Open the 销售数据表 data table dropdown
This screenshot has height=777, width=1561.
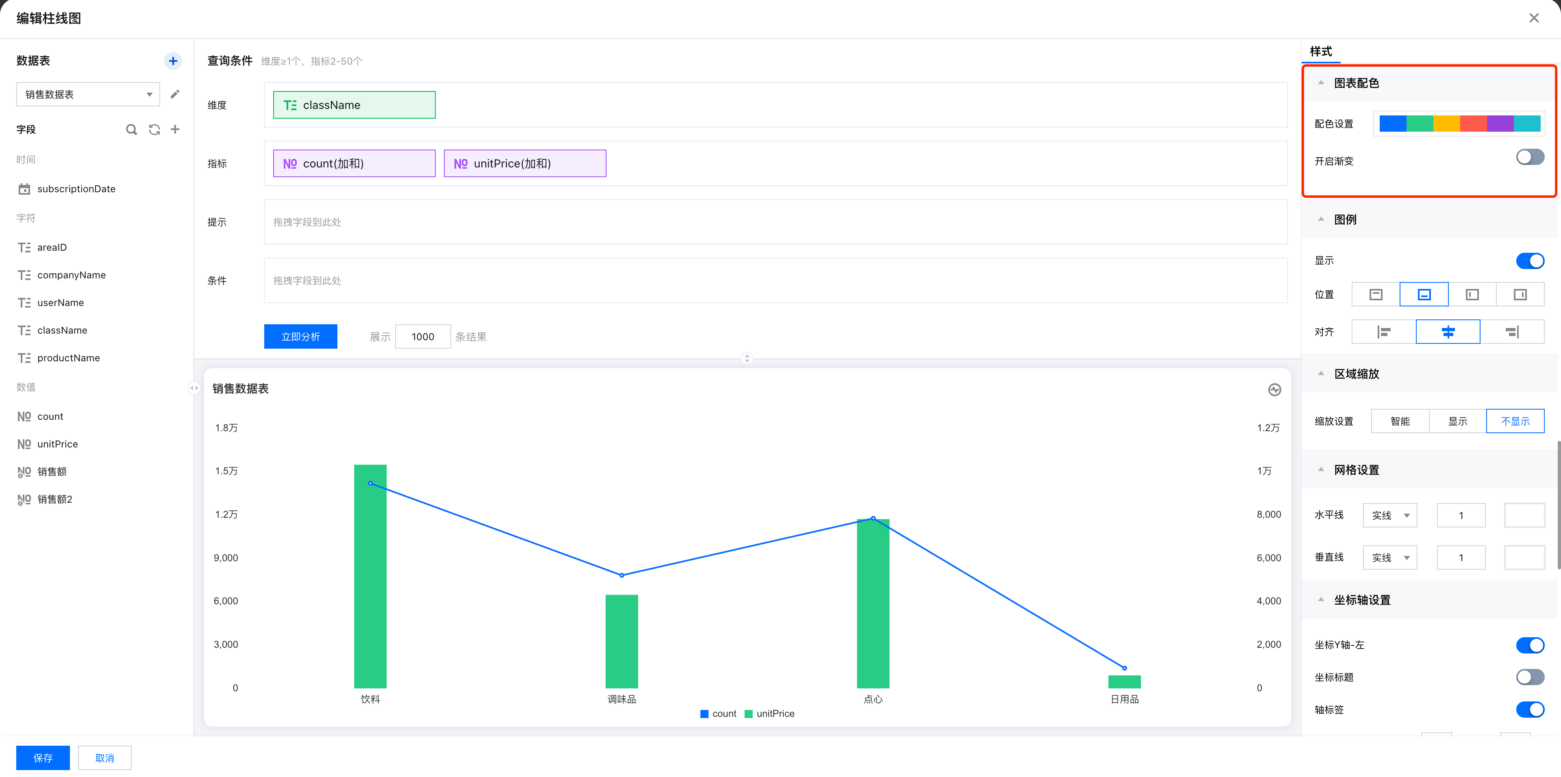(x=88, y=94)
